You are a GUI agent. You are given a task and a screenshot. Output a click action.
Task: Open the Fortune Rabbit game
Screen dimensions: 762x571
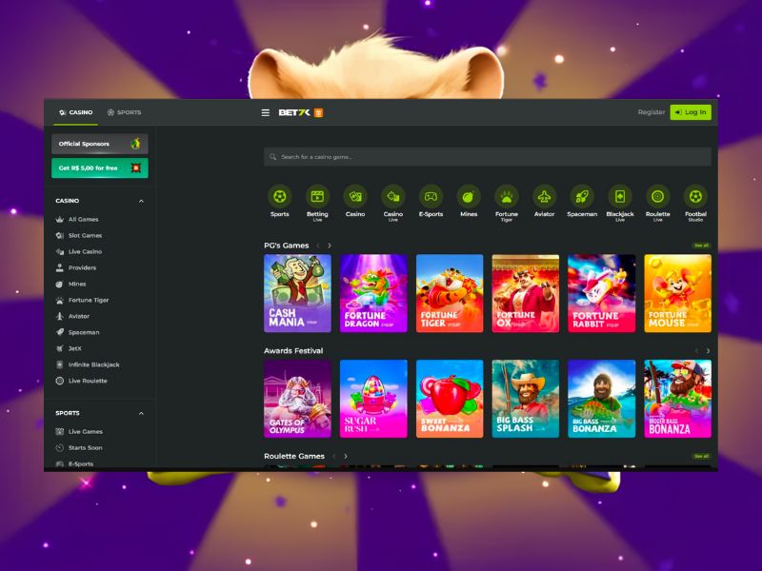coord(602,293)
